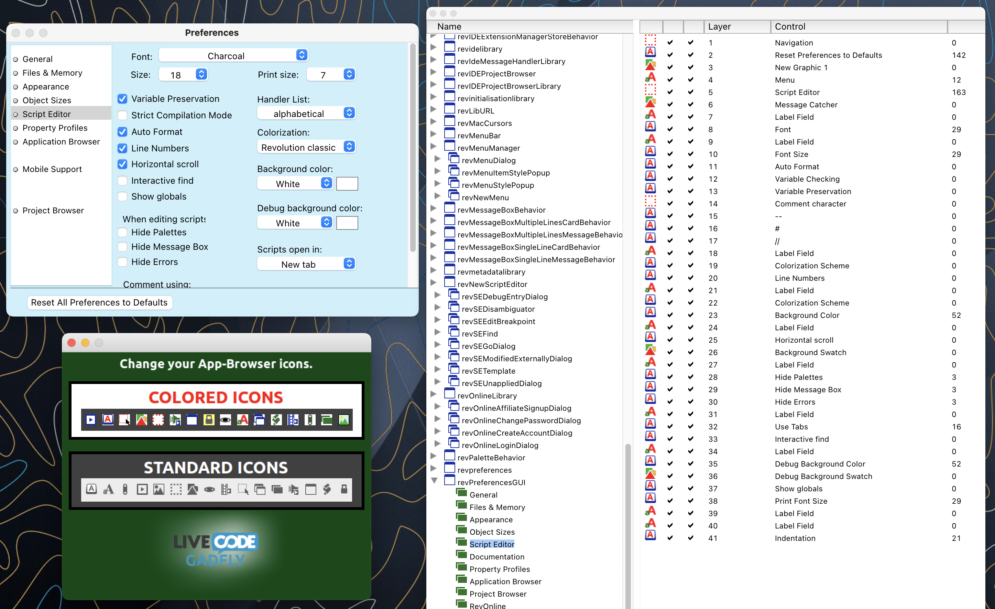This screenshot has height=609, width=995.
Task: Click the colored player icon with blue play arrow
Action: pyautogui.click(x=91, y=420)
